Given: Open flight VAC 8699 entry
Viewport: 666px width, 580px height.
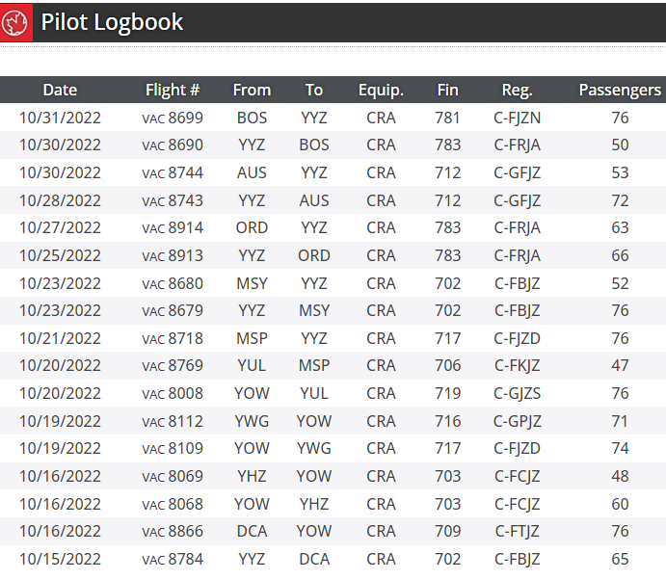Looking at the screenshot, I should click(x=173, y=119).
